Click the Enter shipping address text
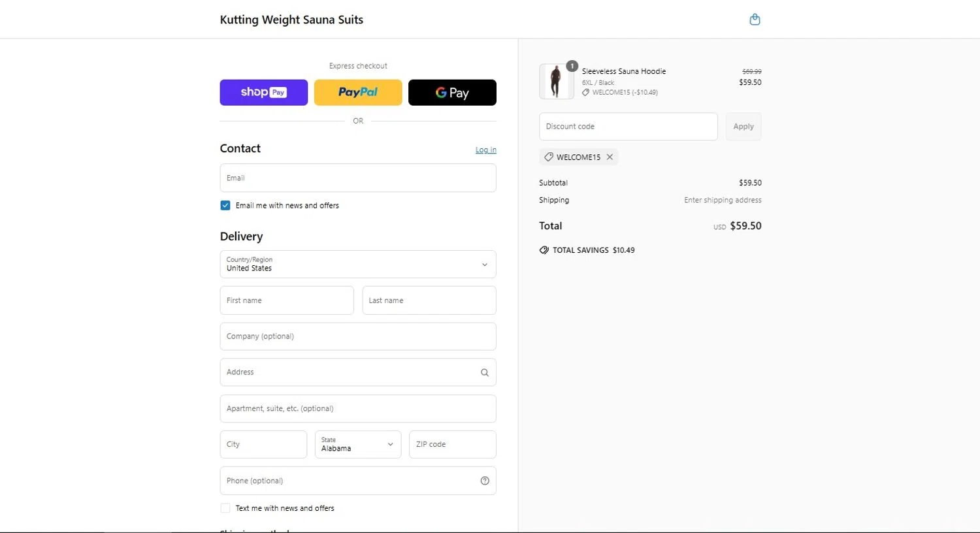 click(x=723, y=200)
